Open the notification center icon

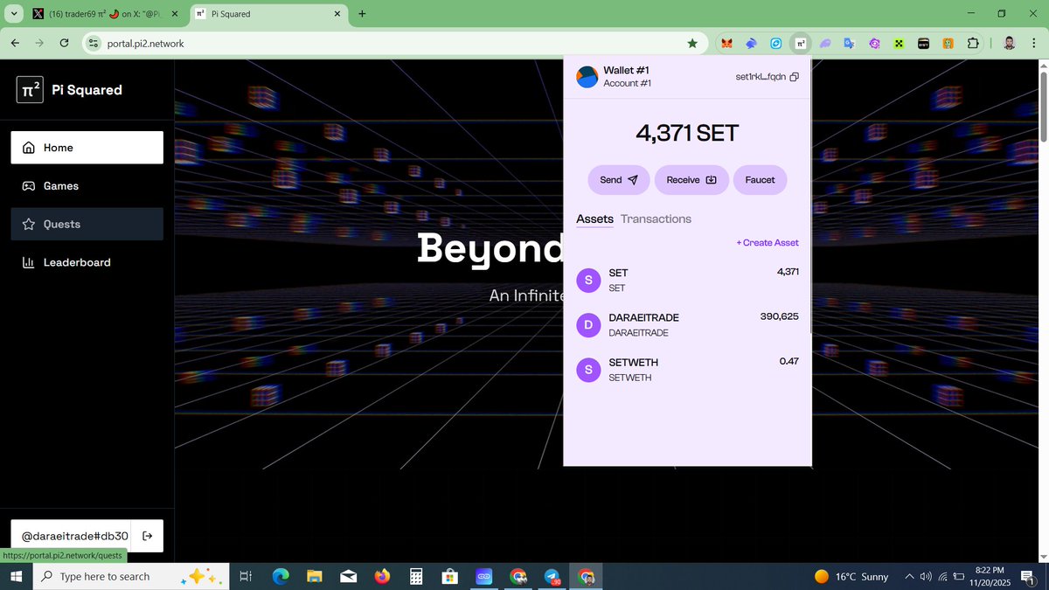pyautogui.click(x=1028, y=577)
